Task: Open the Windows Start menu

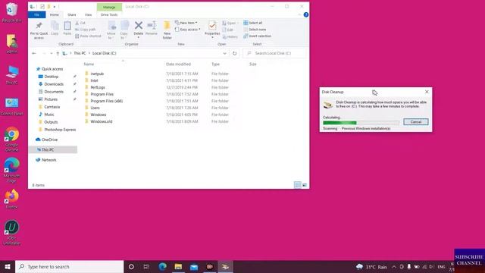Action: click(x=8, y=266)
